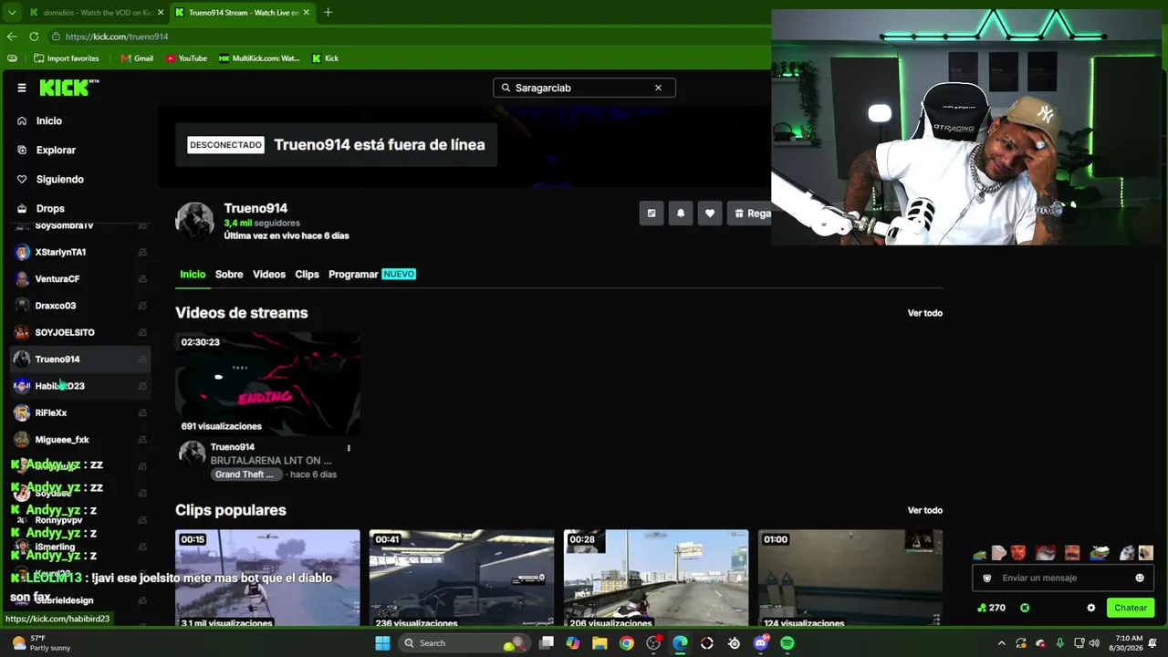
Task: Clear the Saragarciab search text
Action: [x=658, y=88]
